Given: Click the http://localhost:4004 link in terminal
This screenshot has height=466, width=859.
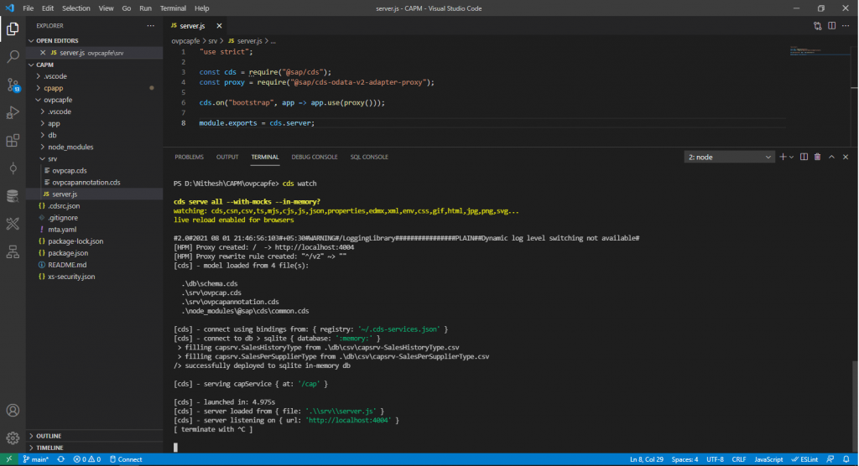Looking at the screenshot, I should (349, 421).
